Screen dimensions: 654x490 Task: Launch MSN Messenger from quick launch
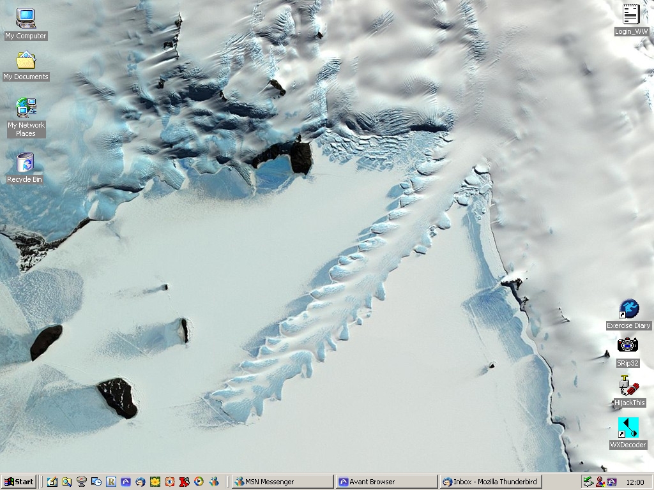click(214, 482)
